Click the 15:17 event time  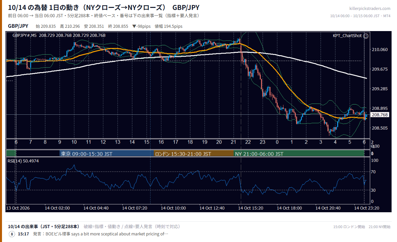point(23,234)
